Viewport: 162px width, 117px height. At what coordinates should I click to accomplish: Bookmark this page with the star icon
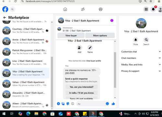[151, 1]
